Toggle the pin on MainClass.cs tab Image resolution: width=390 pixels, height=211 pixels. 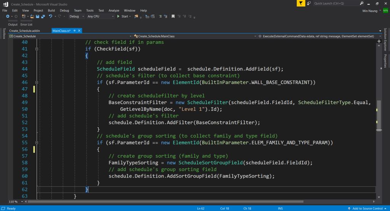pos(74,30)
